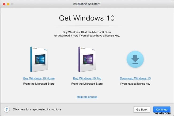The image size is (174, 116).
Task: Go back to the previous step
Action: click(142, 110)
